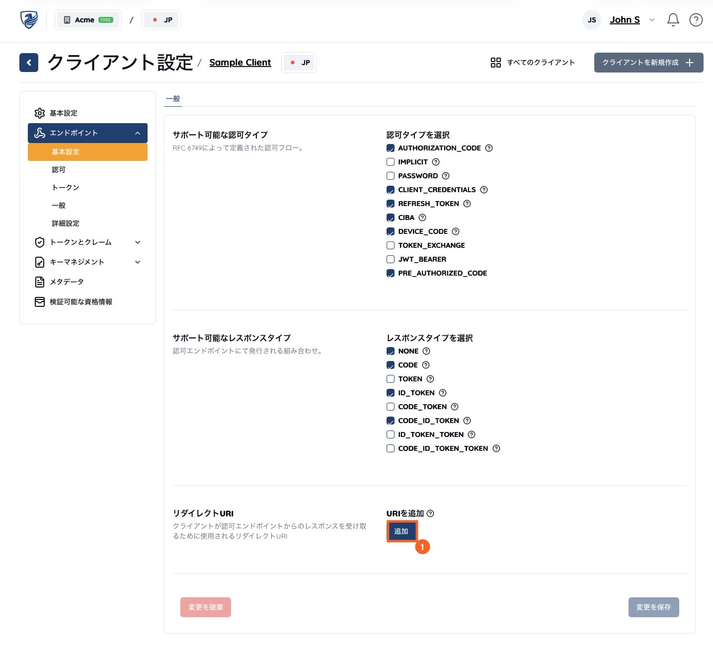The height and width of the screenshot is (648, 713).
Task: Uncheck CLIENT_CREDENTIALS grant type
Action: 391,190
